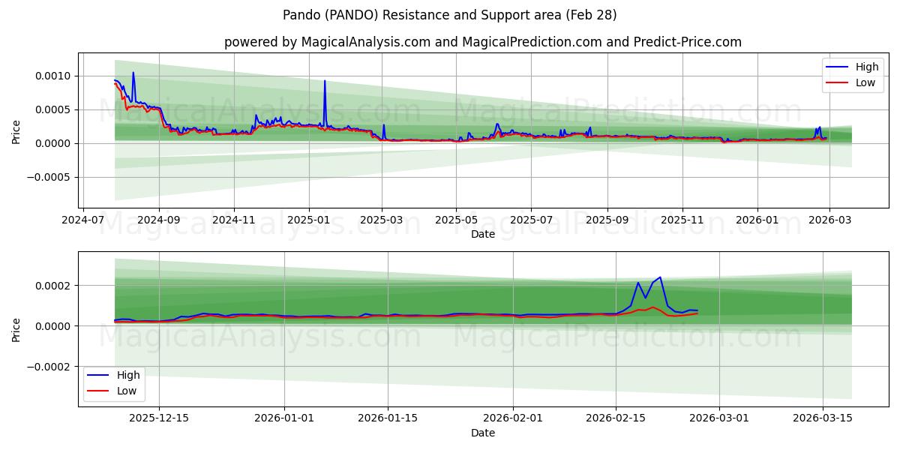Click the '0.0010' y-axis label
Viewport: 900px width, 450px height.
tap(55, 76)
